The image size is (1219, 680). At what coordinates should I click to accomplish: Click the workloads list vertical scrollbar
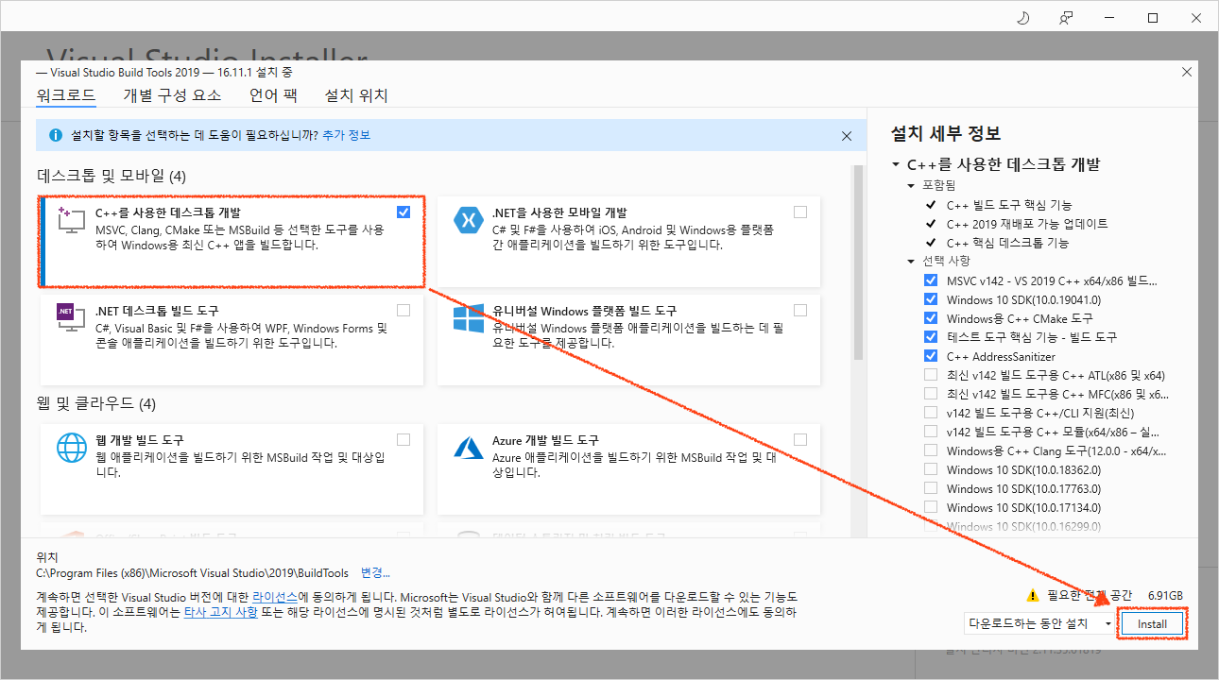point(858,263)
